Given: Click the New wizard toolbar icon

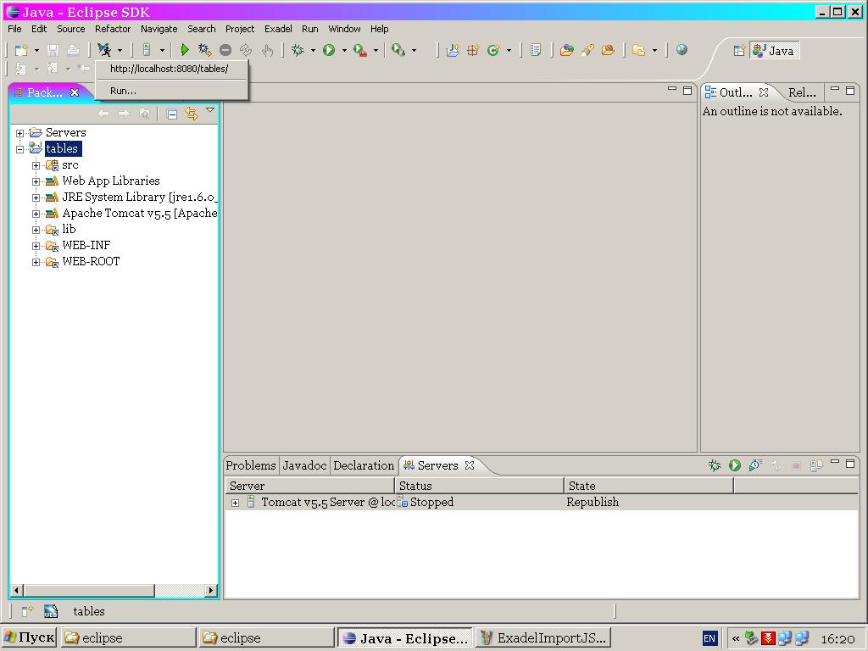Looking at the screenshot, I should (x=21, y=50).
